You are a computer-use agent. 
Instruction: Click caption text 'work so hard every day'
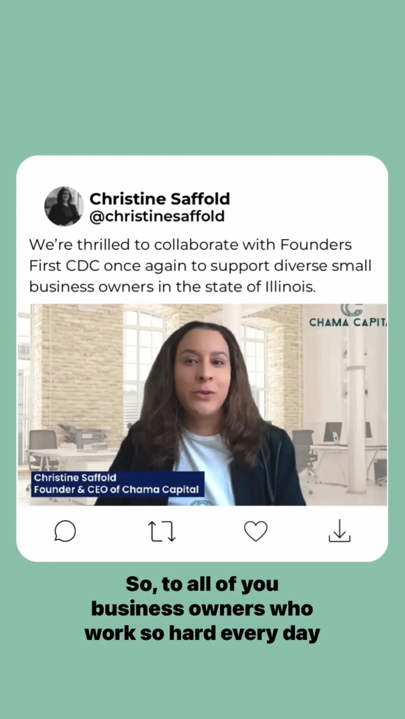pyautogui.click(x=202, y=633)
